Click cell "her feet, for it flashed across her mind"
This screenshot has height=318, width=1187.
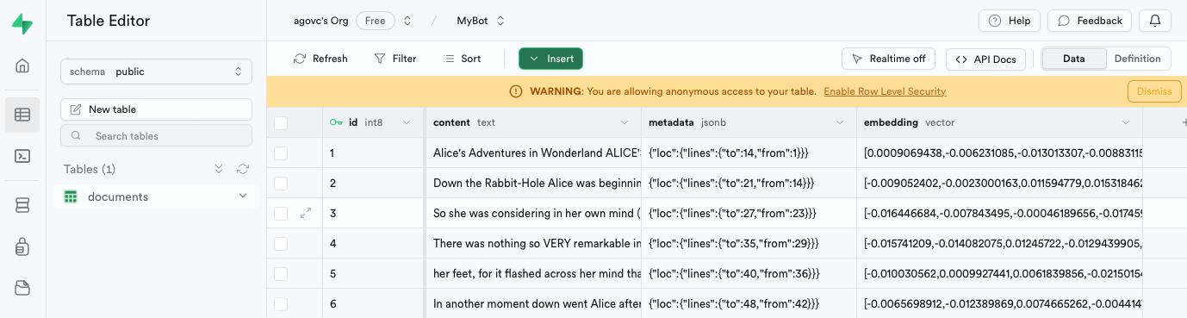533,273
